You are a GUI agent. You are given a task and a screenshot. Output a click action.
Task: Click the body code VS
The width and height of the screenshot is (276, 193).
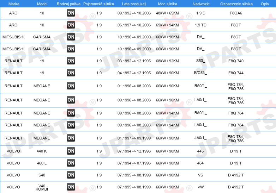tap(200, 175)
